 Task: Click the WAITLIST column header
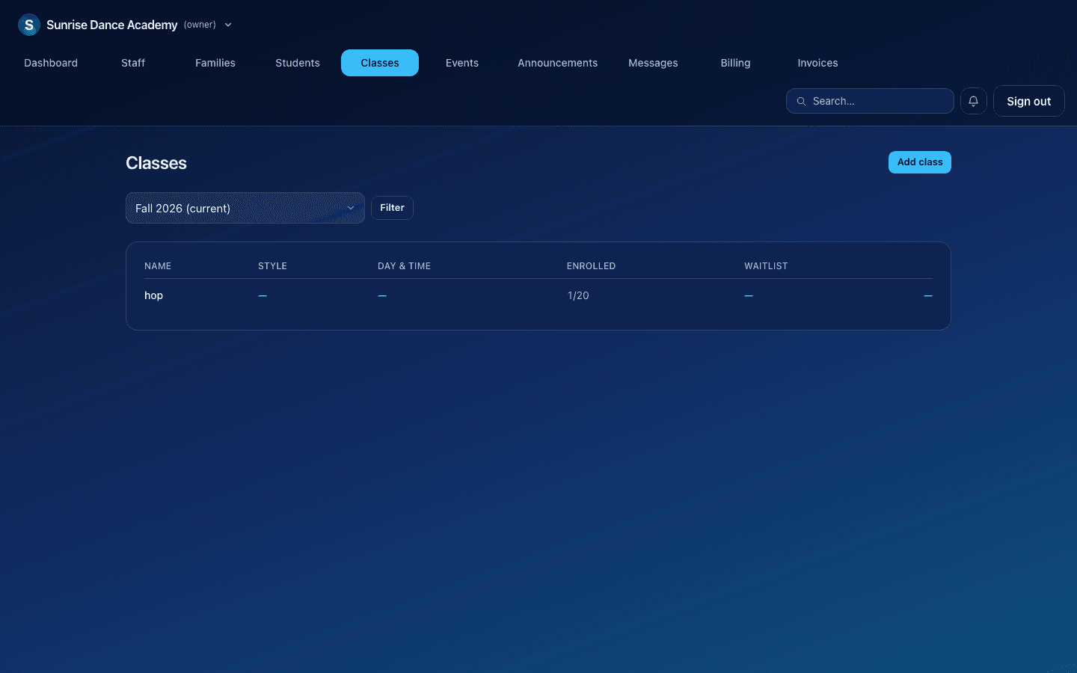point(766,266)
